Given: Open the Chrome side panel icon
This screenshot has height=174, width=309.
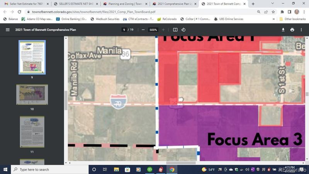Looking at the screenshot, I should coord(289,12).
